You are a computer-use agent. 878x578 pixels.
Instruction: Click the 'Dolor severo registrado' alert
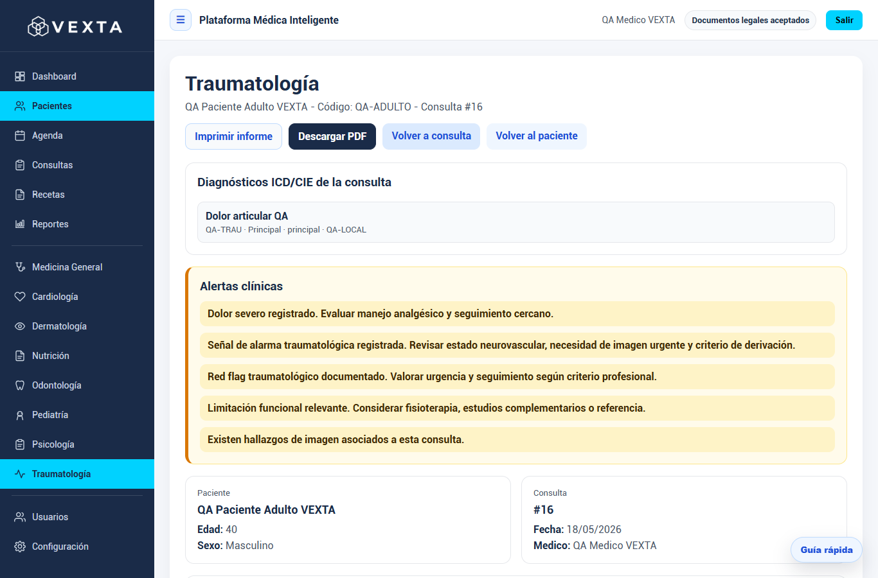(517, 314)
